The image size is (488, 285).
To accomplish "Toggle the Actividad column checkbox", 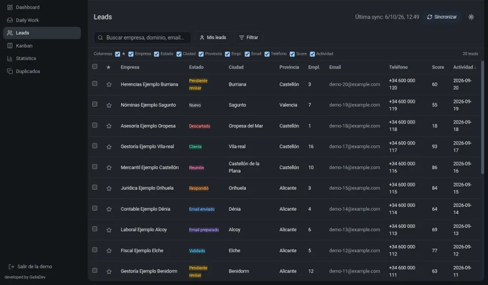I will (x=312, y=54).
